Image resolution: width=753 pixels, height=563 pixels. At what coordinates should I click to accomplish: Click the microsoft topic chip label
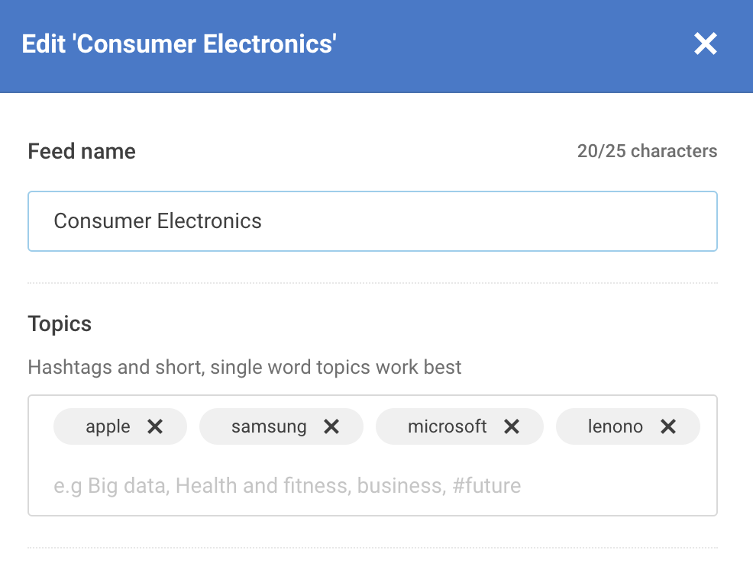tap(448, 426)
